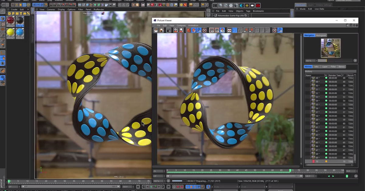Viewport: 365px width, 191px height.
Task: Switch to the Filter tab in the History panel
Action: pos(333,66)
